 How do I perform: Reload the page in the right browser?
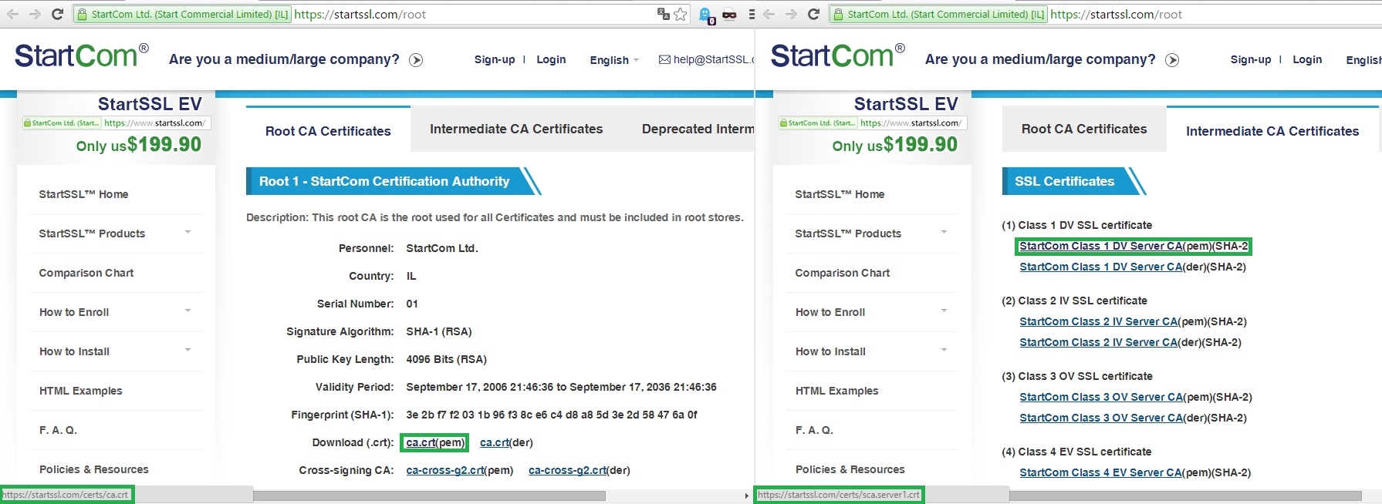click(x=813, y=14)
